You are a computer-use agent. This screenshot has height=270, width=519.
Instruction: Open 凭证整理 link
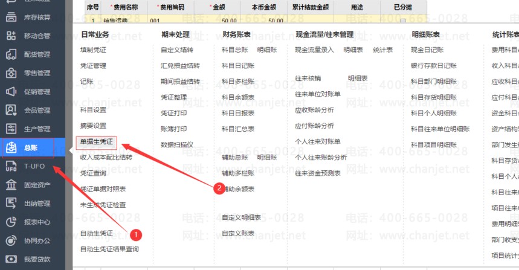click(174, 97)
